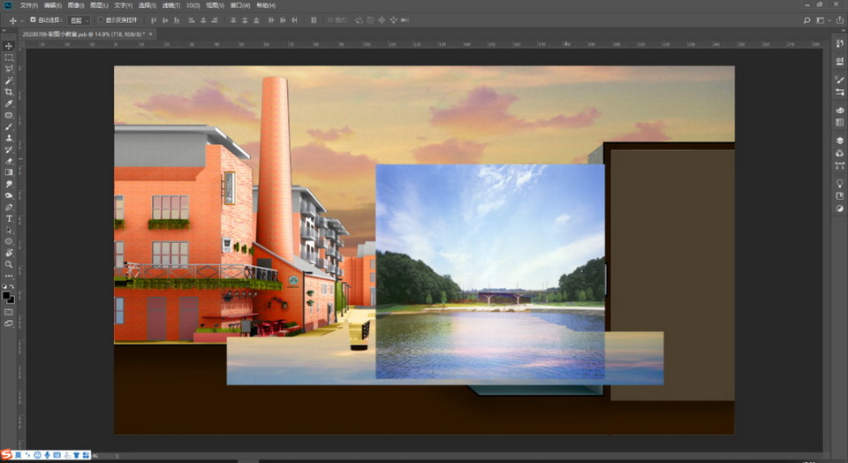Select the Eyedropper tool
This screenshot has width=848, height=463.
9,103
